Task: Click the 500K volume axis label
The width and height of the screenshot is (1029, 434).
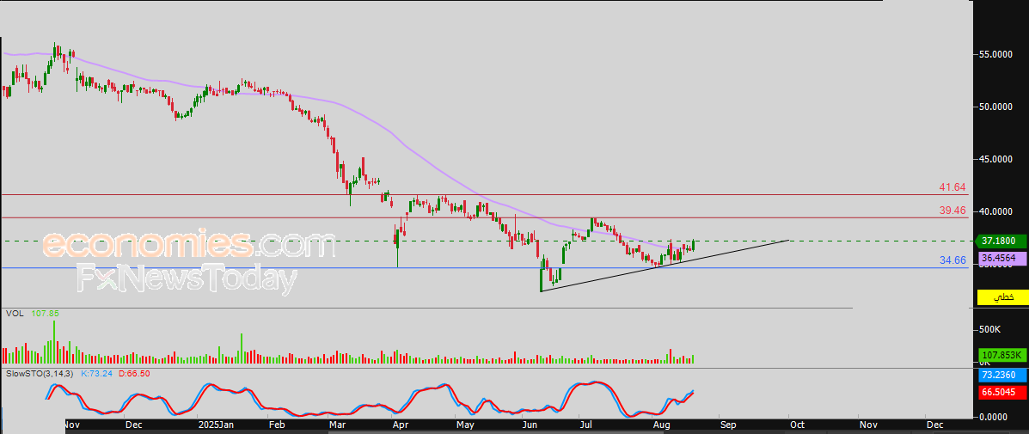Action: [x=989, y=328]
